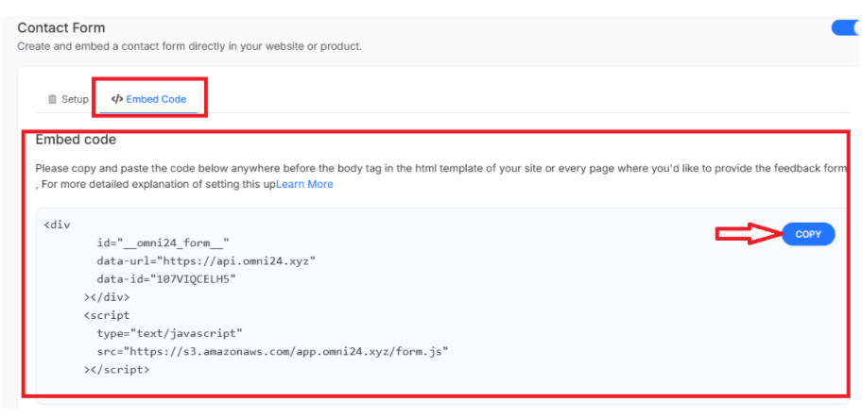Click the closing ></script> tag line
Viewport: 862px width, 418px height.
116,370
